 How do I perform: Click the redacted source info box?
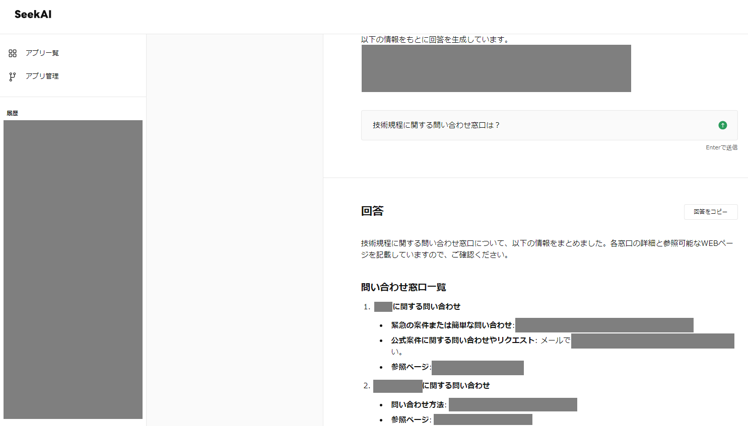496,68
